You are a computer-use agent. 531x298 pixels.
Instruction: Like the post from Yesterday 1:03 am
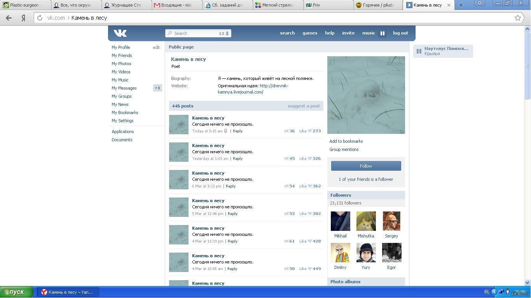(x=310, y=159)
